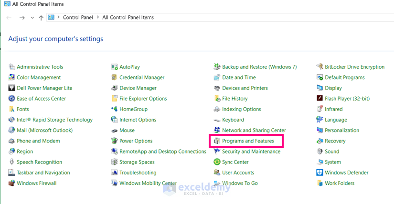Click the Network and Sharing Center icon
Viewport: 394px width, 204px height.
[x=217, y=130]
